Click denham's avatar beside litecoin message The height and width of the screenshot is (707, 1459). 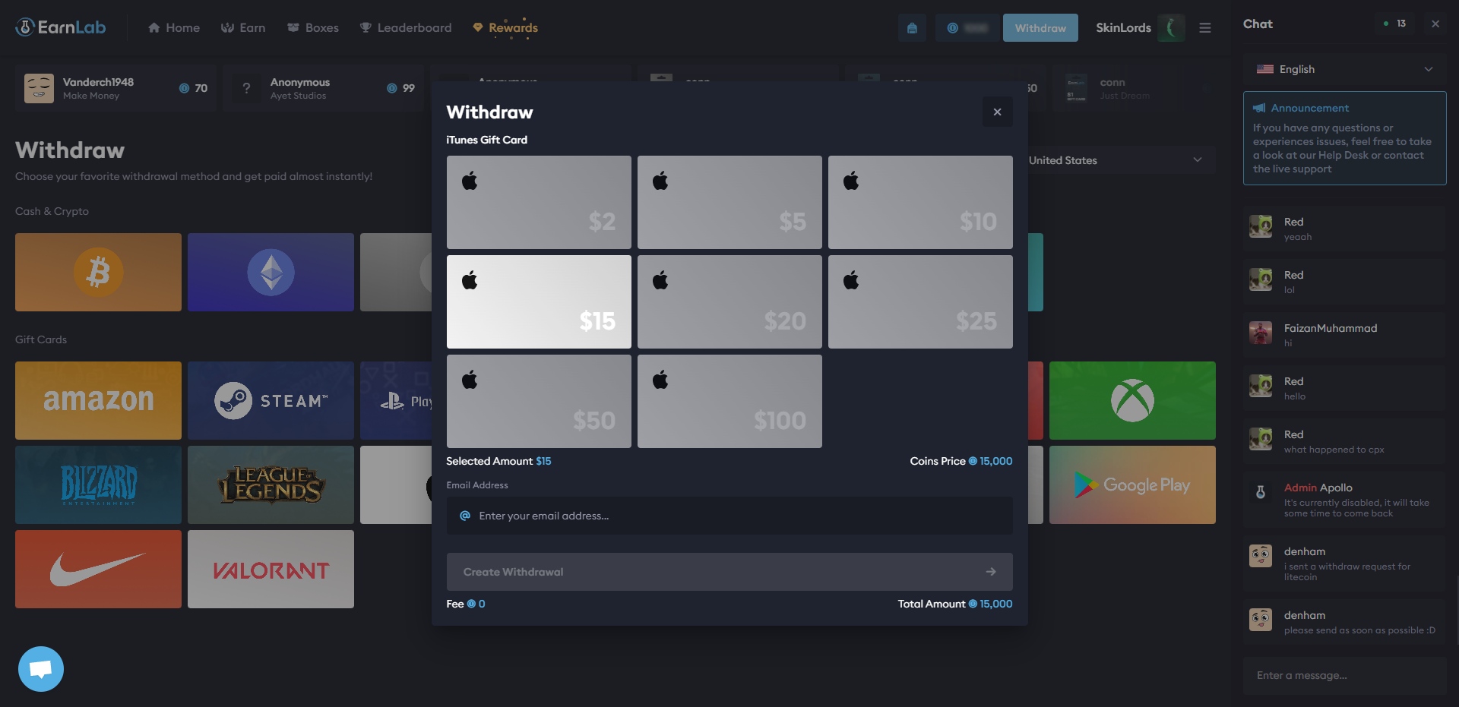(1261, 556)
